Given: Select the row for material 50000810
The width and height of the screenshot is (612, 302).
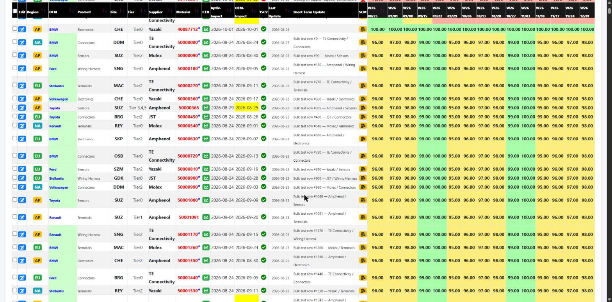Looking at the screenshot, I should (x=15, y=169).
